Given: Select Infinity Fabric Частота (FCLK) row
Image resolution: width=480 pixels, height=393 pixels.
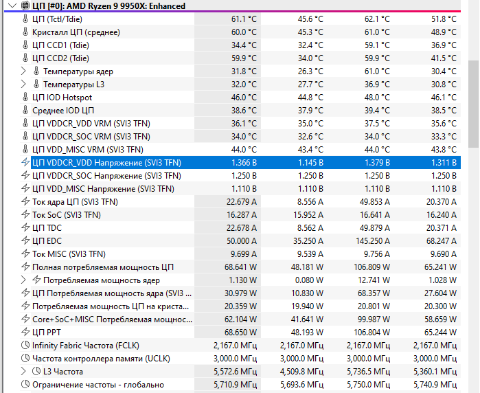Looking at the screenshot, I should [x=240, y=346].
